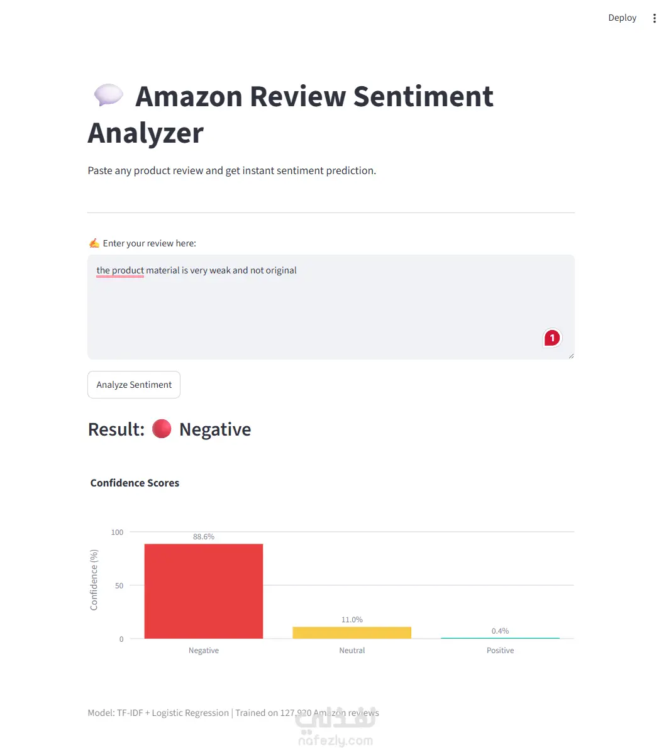
Task: Select the thin green Positive bar
Action: (500, 638)
